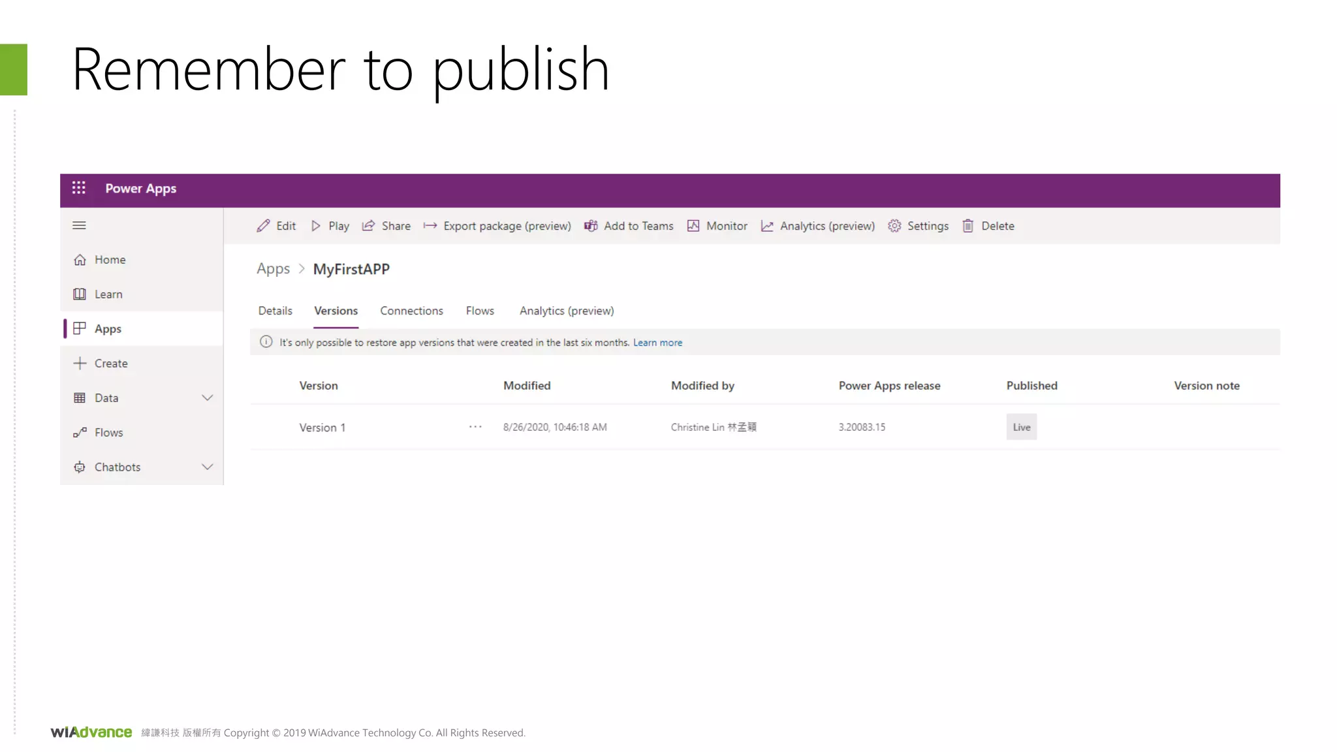Image resolution: width=1337 pixels, height=752 pixels.
Task: Open Flows in left sidebar
Action: [x=108, y=432]
